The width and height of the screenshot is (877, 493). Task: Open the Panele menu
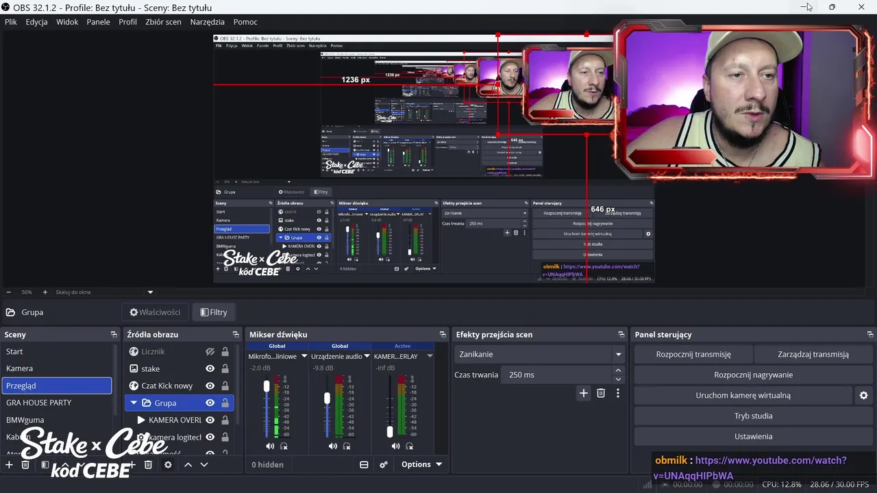(99, 22)
